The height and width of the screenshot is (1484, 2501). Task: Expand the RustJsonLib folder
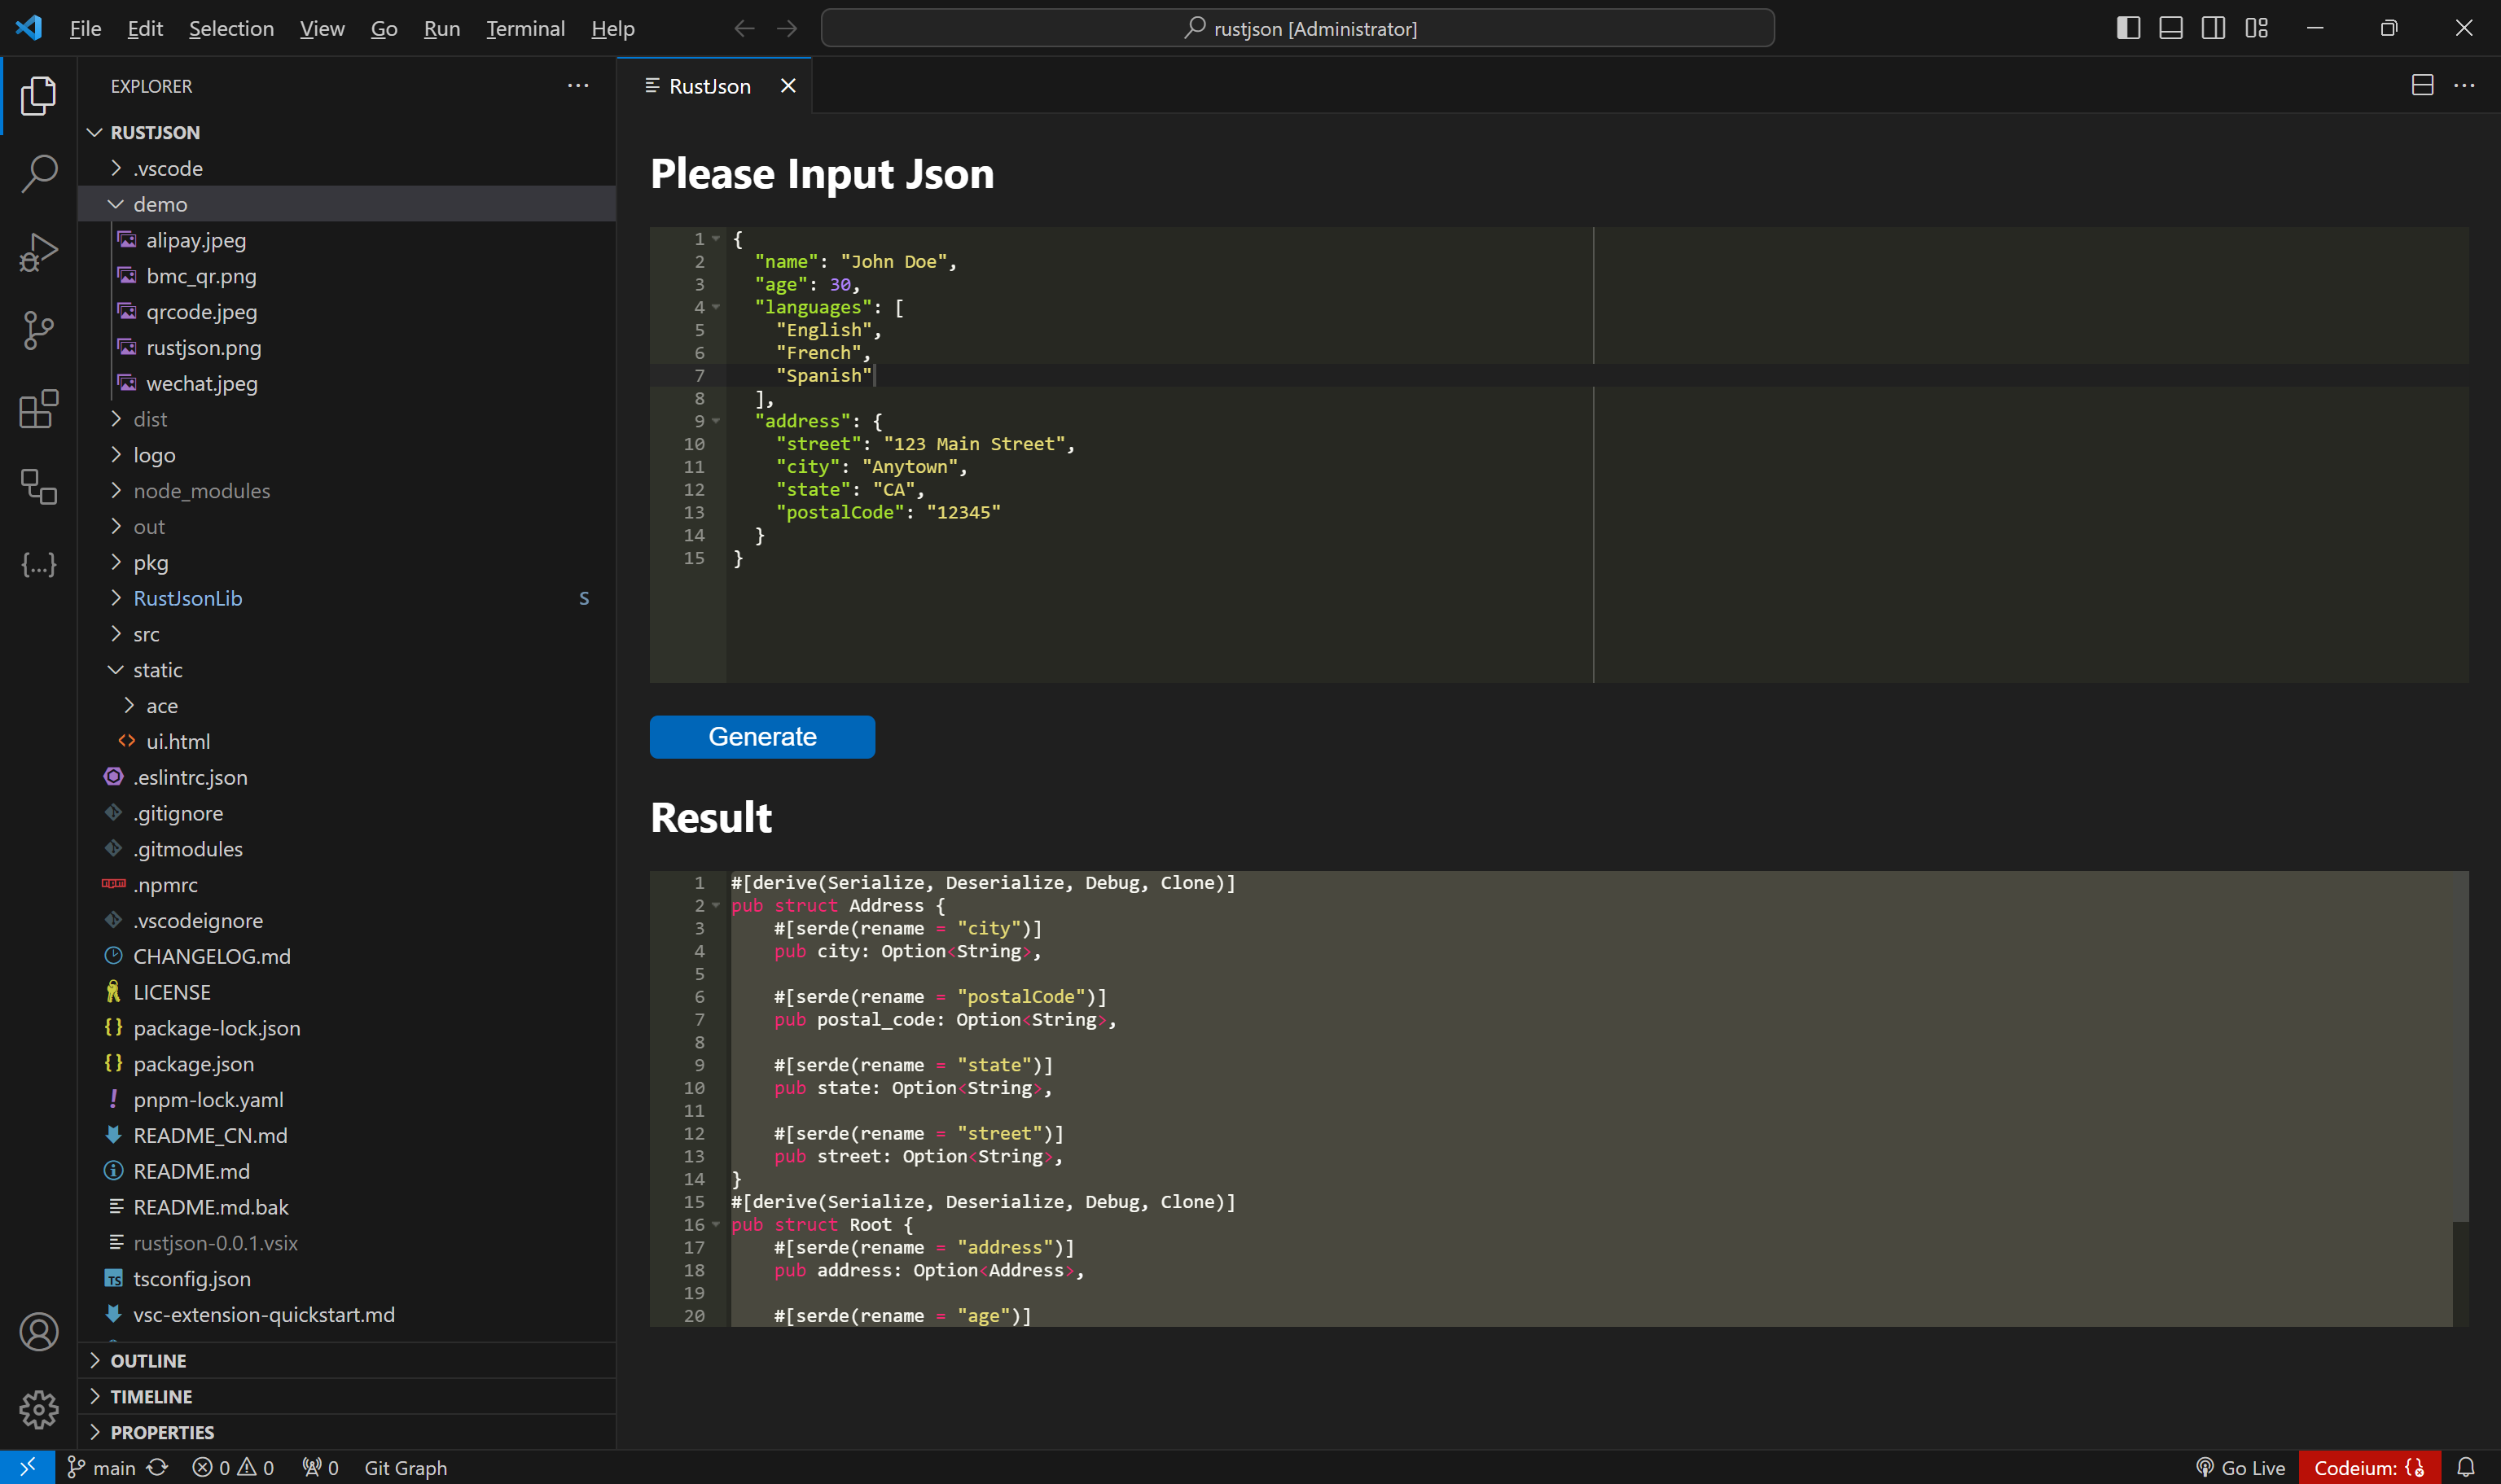(187, 598)
